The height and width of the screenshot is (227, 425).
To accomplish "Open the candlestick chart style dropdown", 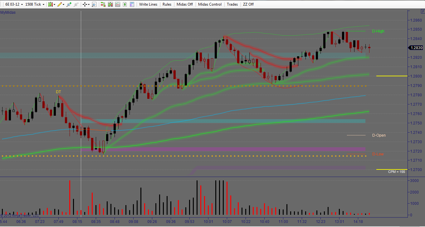I will pyautogui.click(x=52, y=4).
